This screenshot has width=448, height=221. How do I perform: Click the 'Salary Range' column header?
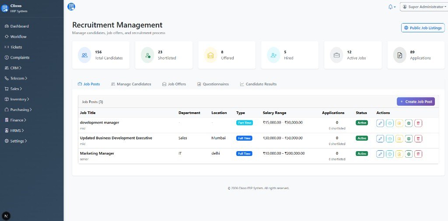[275, 113]
